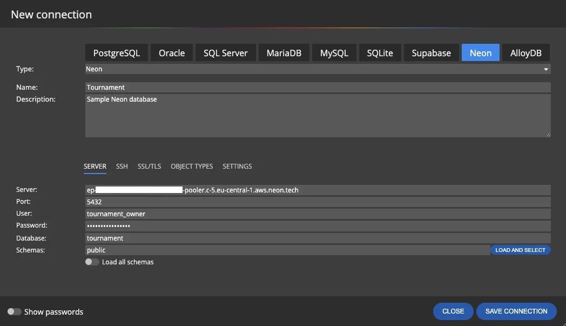566x326 pixels.
Task: Click the Server: label
Action: pyautogui.click(x=26, y=190)
